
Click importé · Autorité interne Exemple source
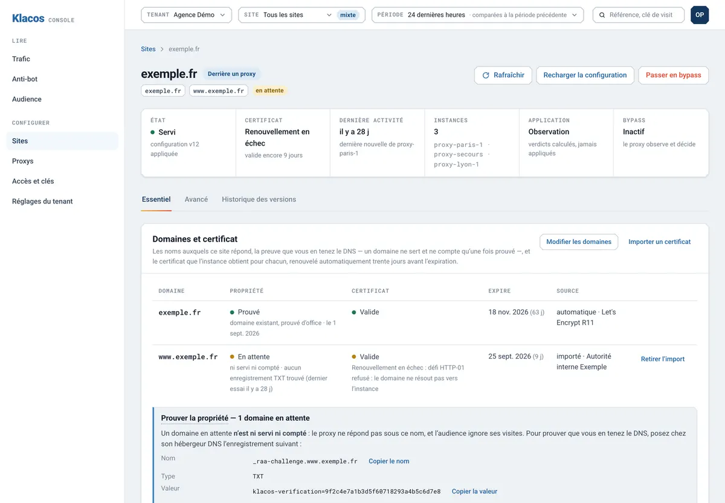584,362
